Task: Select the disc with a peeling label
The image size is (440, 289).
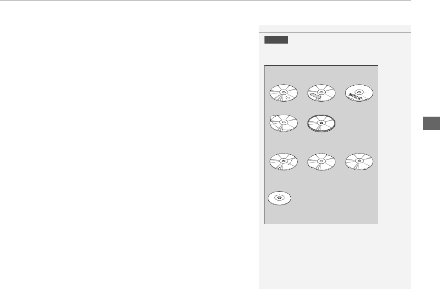Action: click(x=283, y=123)
